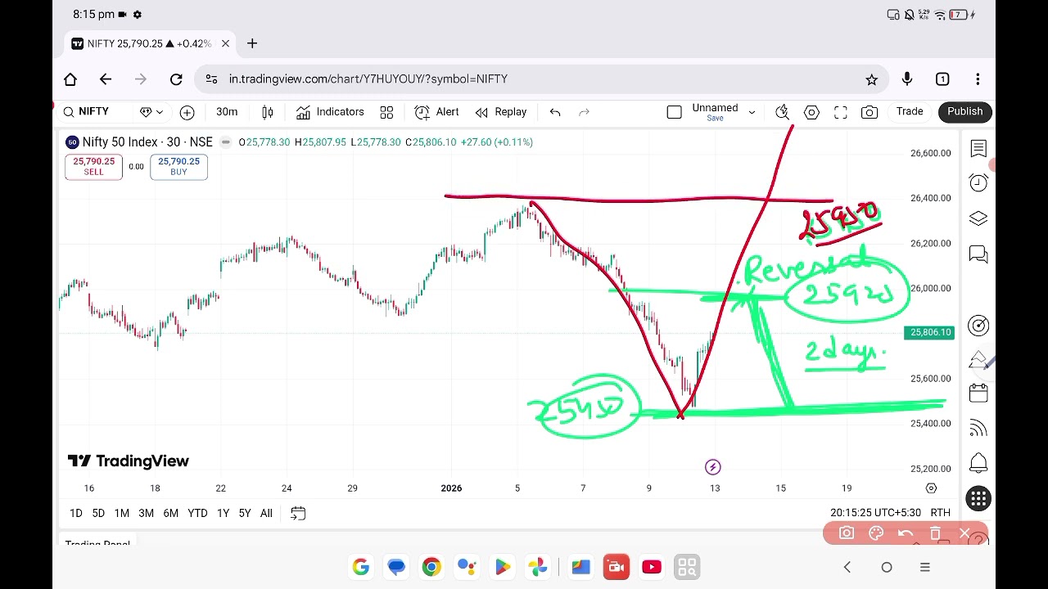Click the Trade button
This screenshot has width=1048, height=589.
(910, 112)
